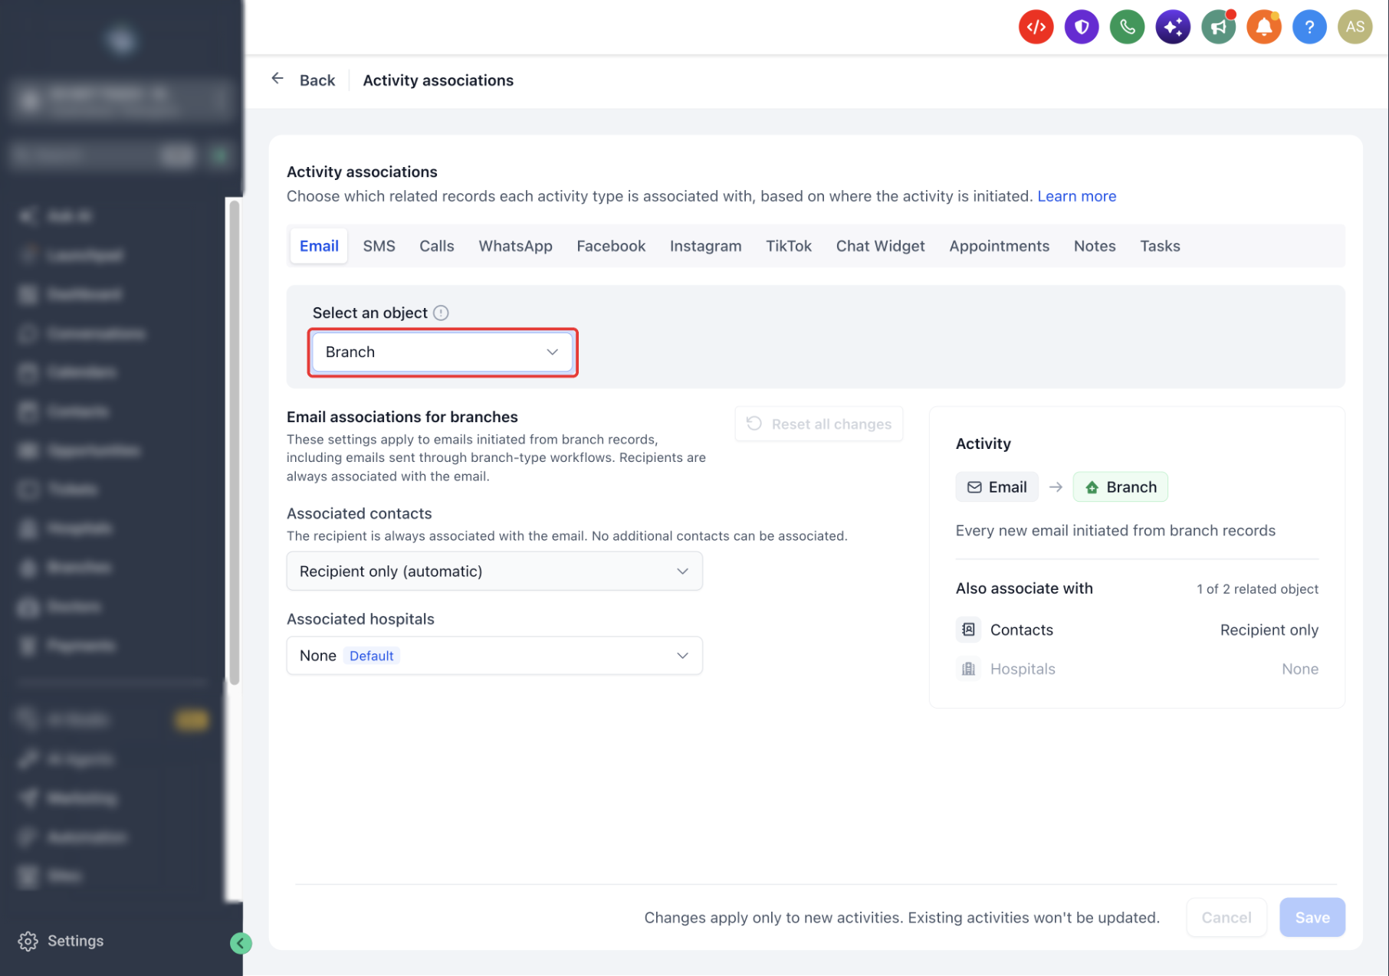This screenshot has width=1389, height=976.
Task: Switch to the Facebook tab
Action: [611, 246]
